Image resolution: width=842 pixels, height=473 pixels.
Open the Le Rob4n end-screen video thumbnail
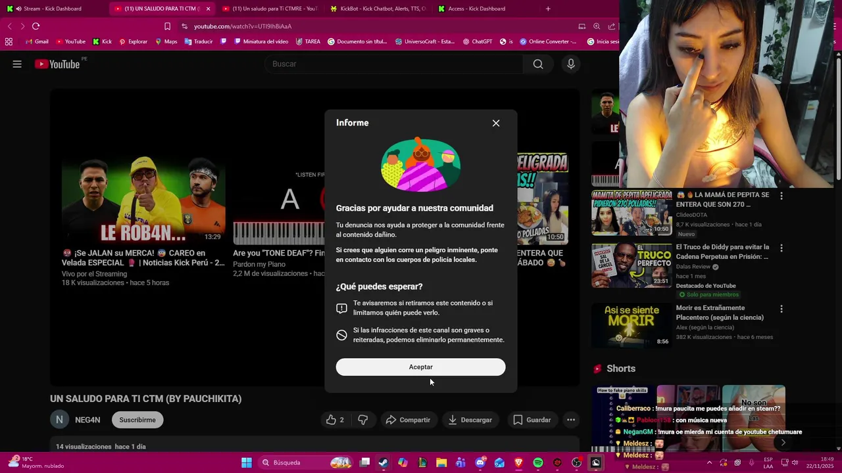143,199
